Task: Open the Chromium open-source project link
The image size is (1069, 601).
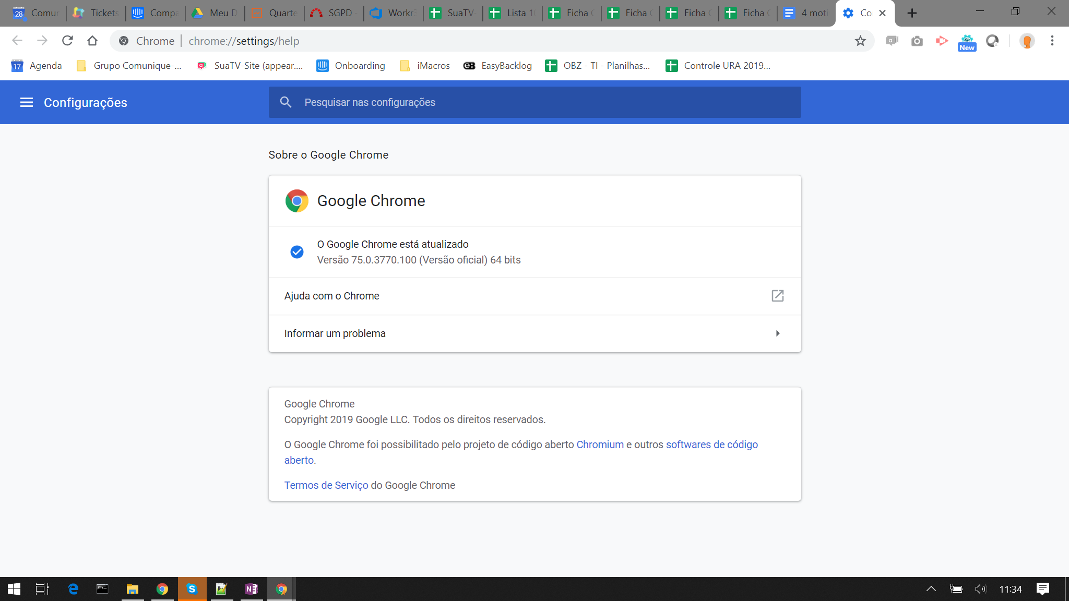Action: (600, 444)
